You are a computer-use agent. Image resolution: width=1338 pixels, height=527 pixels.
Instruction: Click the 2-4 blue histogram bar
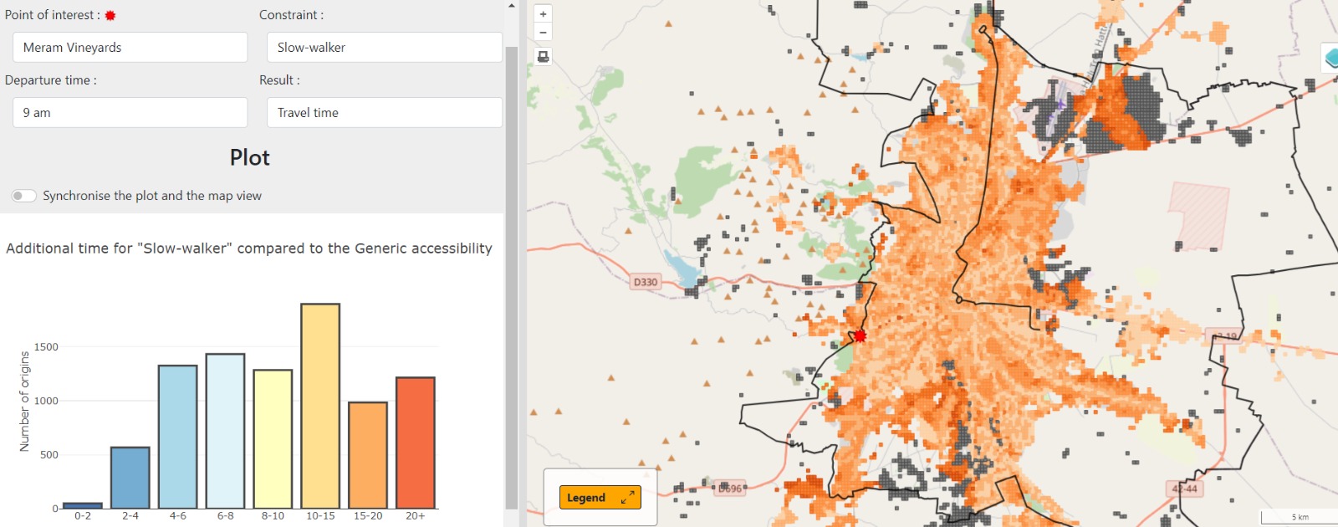click(x=130, y=478)
